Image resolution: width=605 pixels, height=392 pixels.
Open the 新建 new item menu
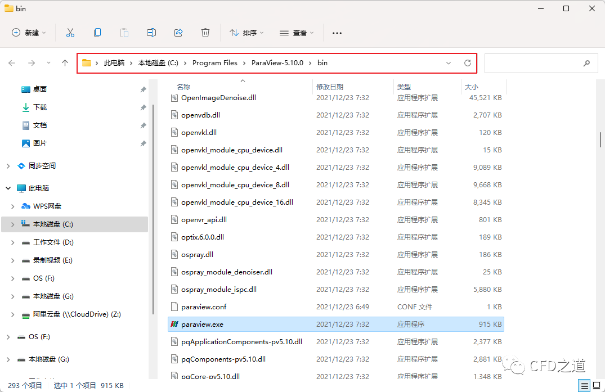(x=29, y=33)
